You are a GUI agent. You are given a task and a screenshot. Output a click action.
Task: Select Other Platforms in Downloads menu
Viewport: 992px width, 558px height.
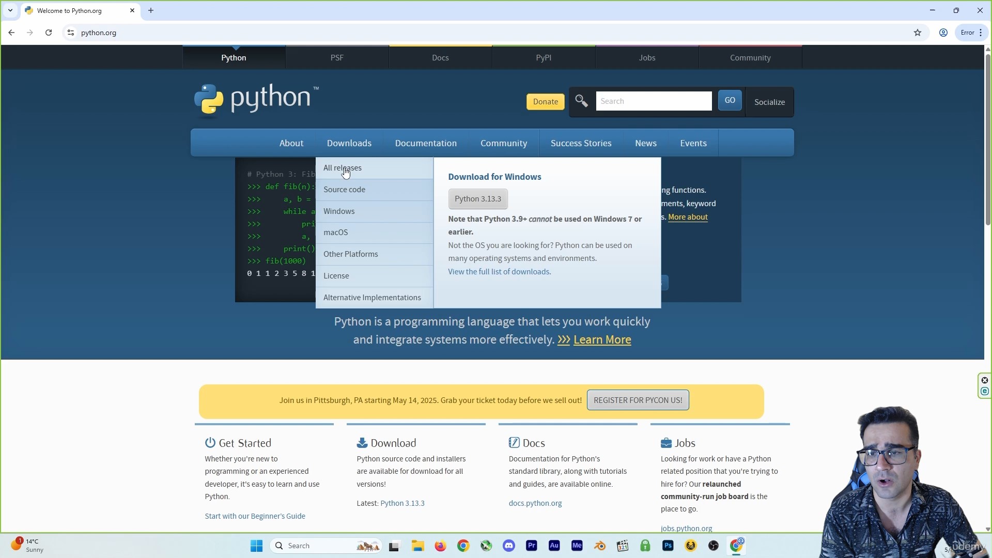[375, 254]
